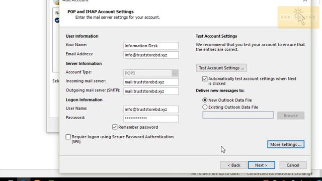Uncheck the Remember password checkbox
The width and height of the screenshot is (322, 181).
[x=115, y=127]
